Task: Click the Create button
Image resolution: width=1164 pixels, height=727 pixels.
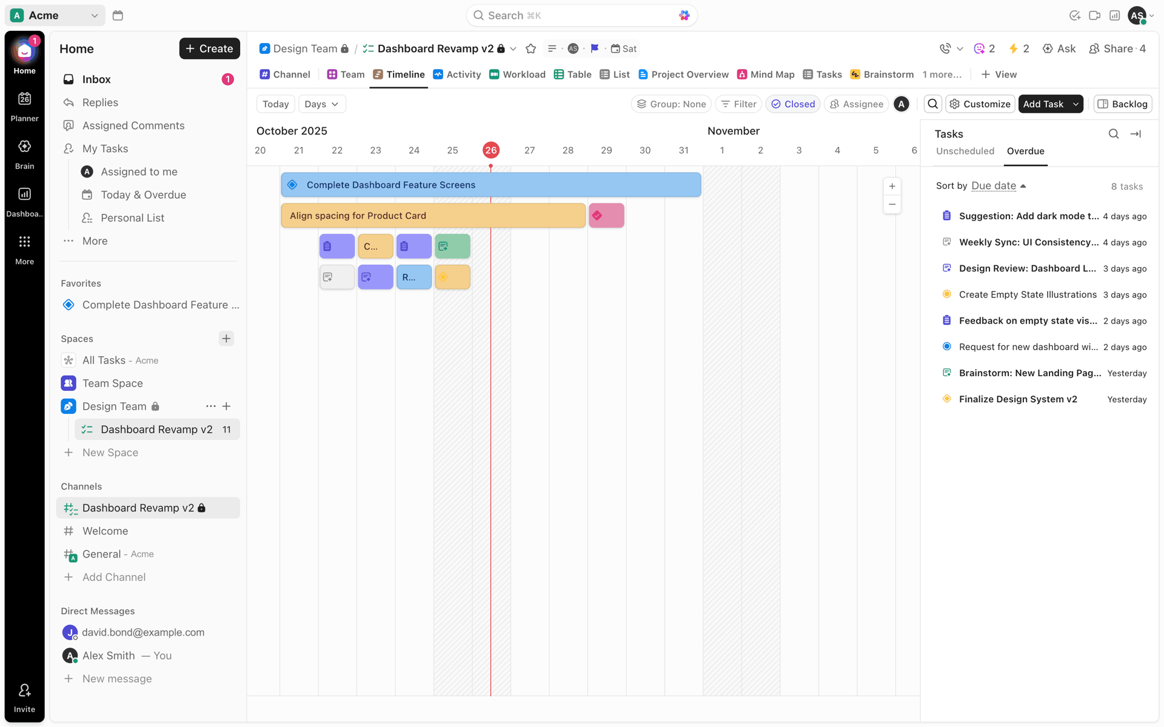Action: pos(209,48)
